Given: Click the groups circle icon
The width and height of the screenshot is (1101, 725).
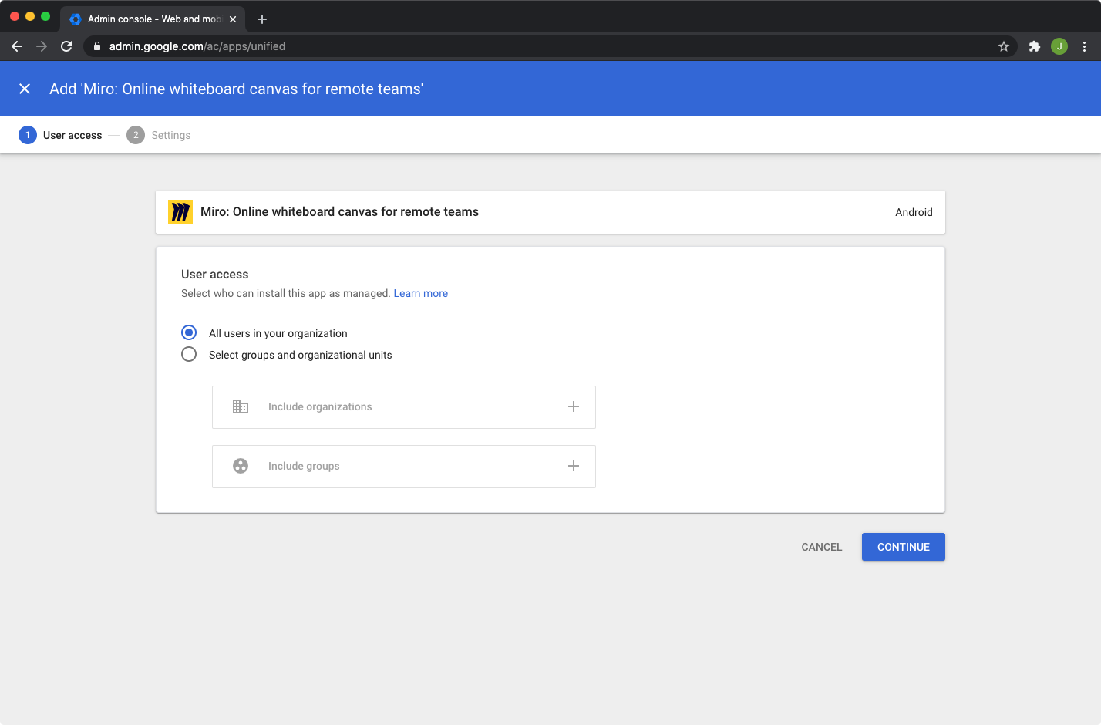Looking at the screenshot, I should tap(241, 466).
